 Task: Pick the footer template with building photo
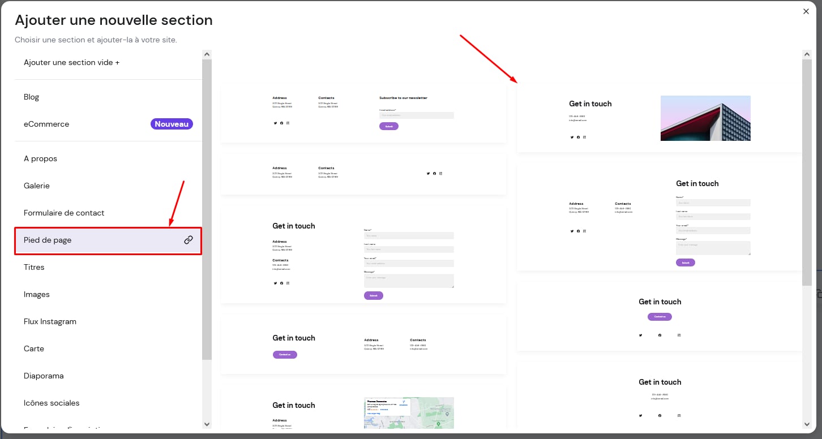(660, 118)
